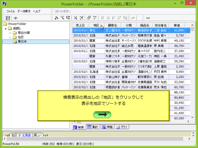Image resolution: width=198 pixels, height=148 pixels.
Task: Toggle the eye view icon in the toolbar
Action: [15, 18]
